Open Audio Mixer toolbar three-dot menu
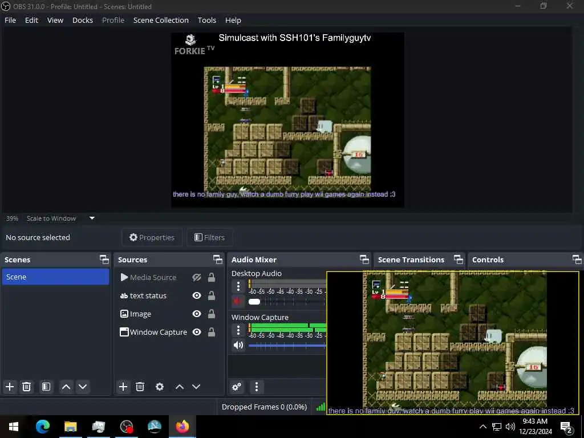This screenshot has height=438, width=584. click(256, 387)
